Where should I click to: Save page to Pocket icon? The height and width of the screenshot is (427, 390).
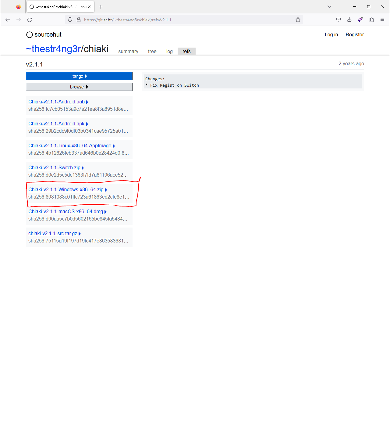(338, 20)
